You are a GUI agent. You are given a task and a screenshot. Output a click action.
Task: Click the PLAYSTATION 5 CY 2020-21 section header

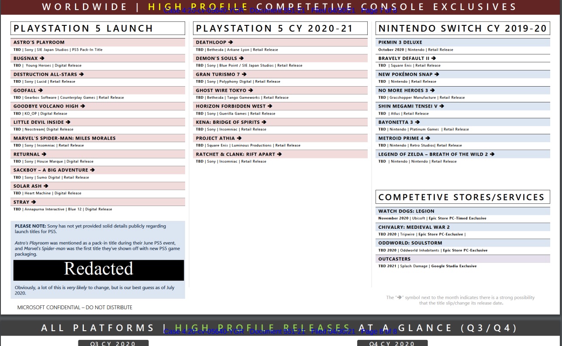click(x=280, y=28)
